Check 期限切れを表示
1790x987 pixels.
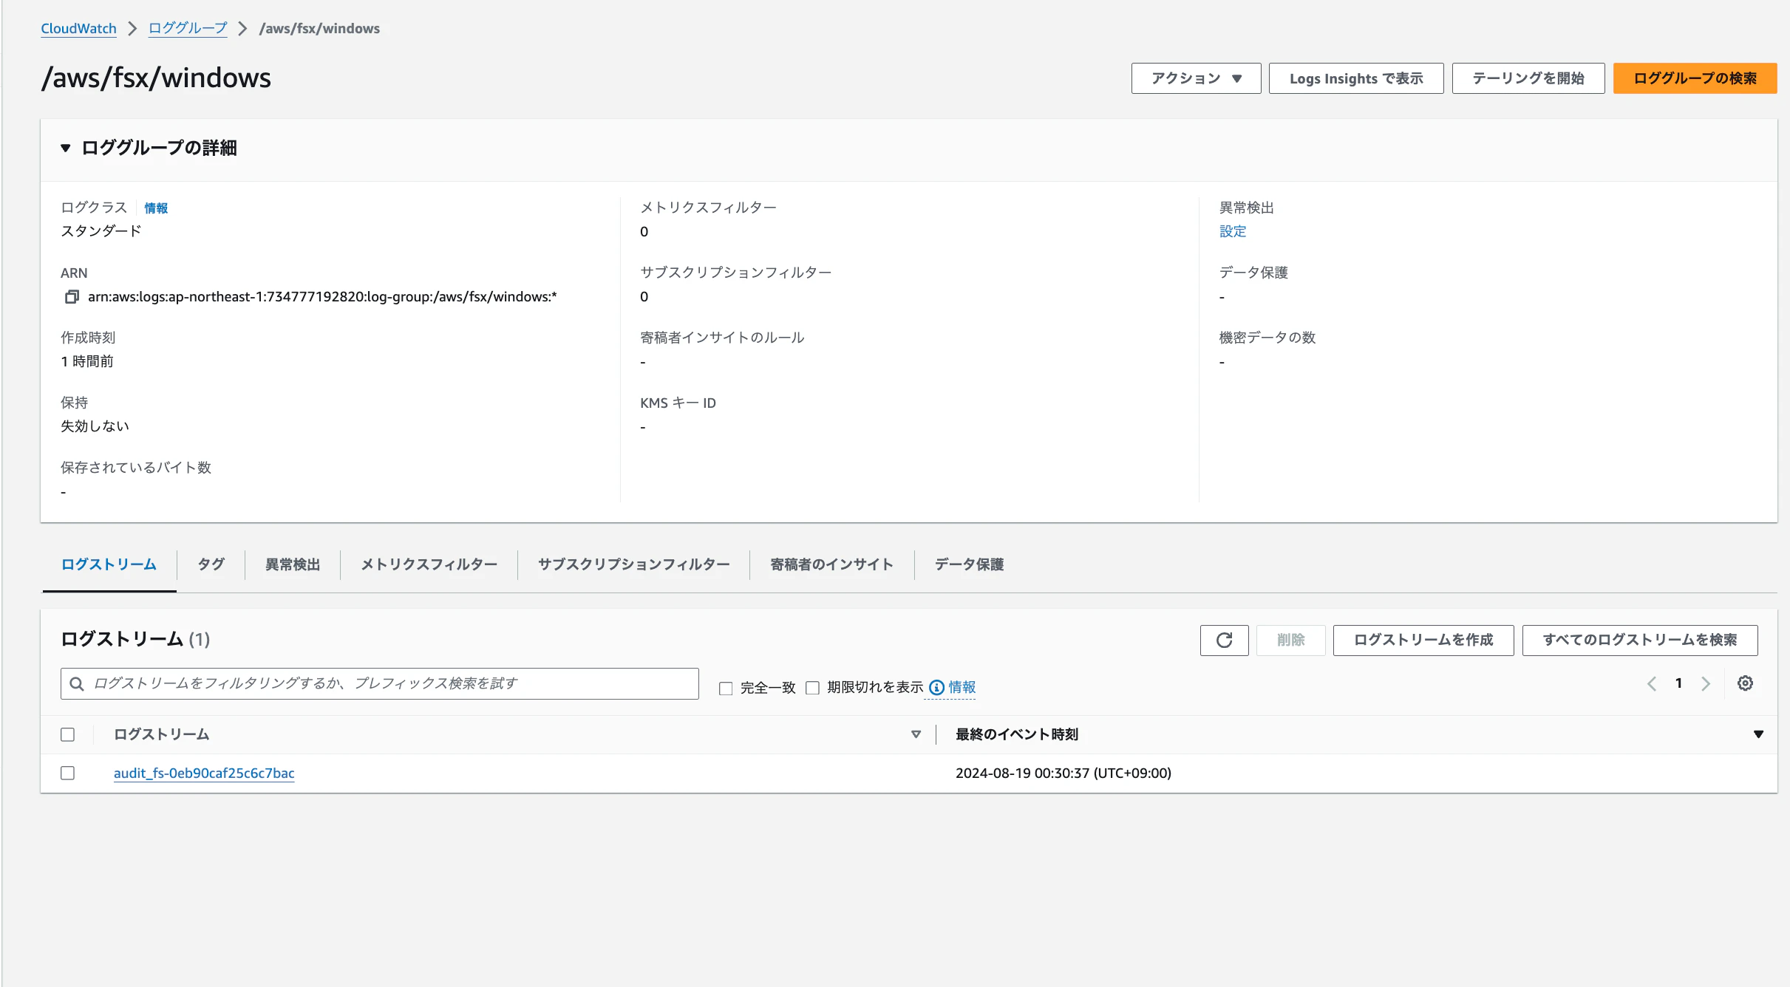coord(813,687)
